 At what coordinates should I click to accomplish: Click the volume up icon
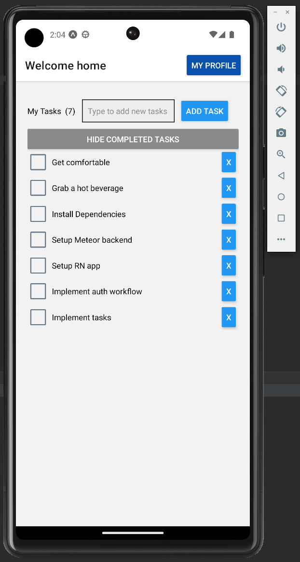281,48
